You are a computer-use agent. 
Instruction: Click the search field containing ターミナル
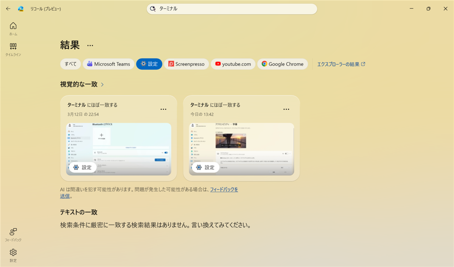pos(232,9)
